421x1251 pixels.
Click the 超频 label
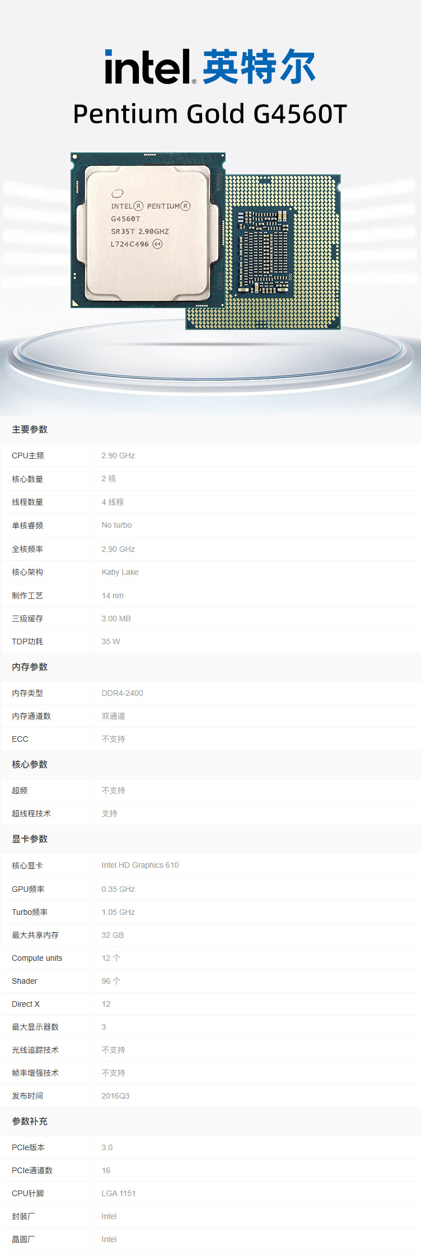tap(20, 790)
